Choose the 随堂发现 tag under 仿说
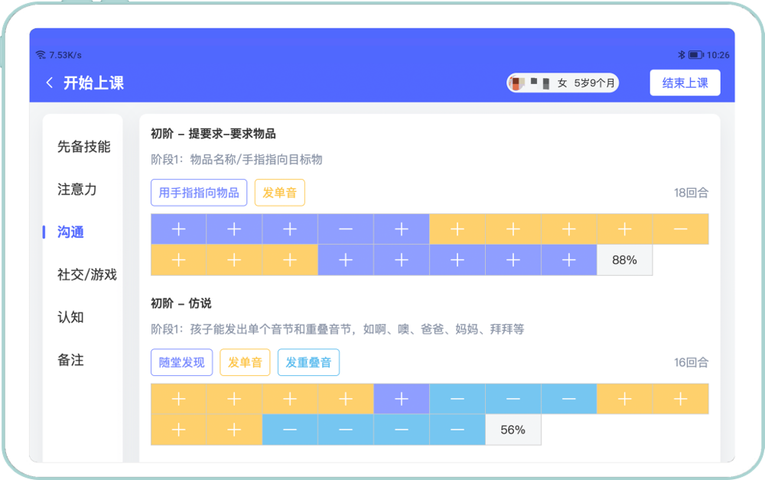The height and width of the screenshot is (480, 765). coord(181,362)
